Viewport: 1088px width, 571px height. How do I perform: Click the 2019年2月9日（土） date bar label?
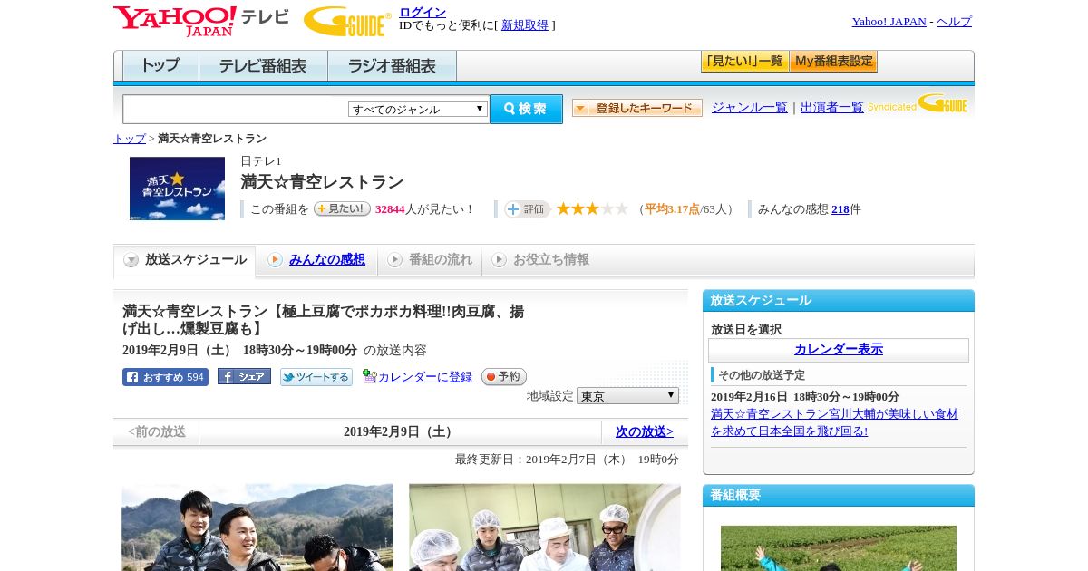pyautogui.click(x=401, y=432)
